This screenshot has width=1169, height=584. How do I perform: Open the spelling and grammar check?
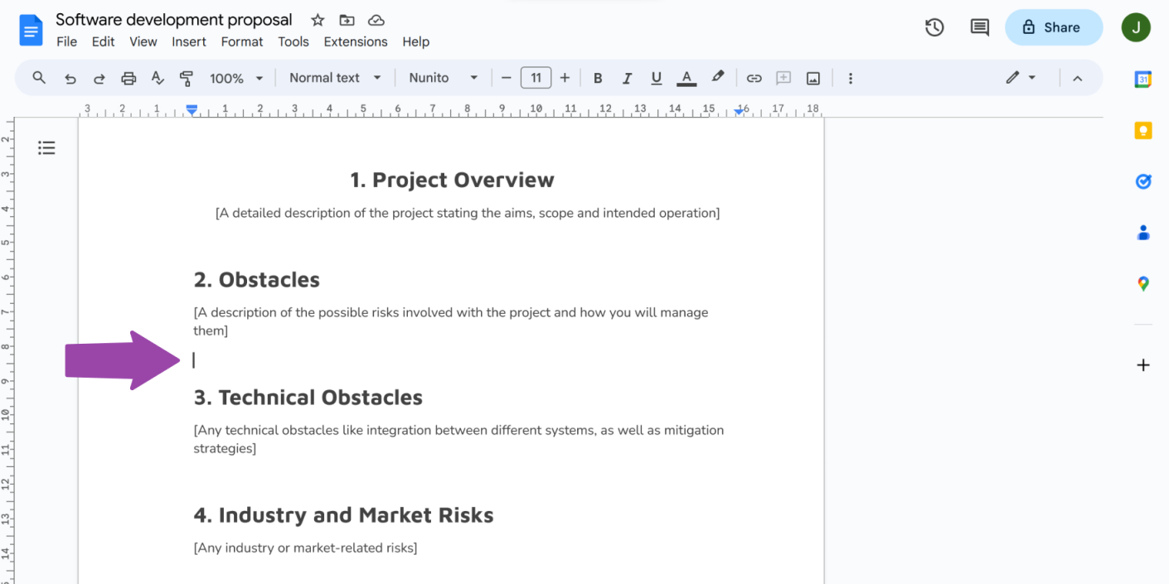tap(158, 78)
